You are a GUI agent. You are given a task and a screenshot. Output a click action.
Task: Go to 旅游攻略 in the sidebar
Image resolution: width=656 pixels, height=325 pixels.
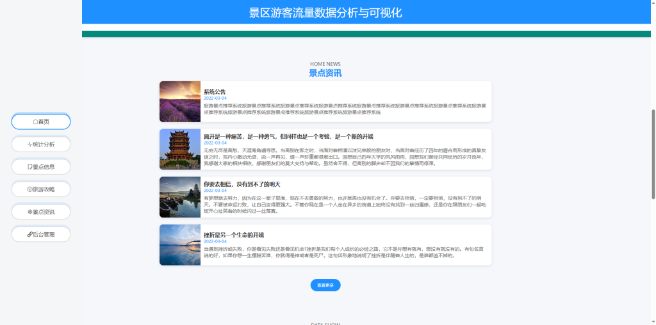pyautogui.click(x=41, y=189)
